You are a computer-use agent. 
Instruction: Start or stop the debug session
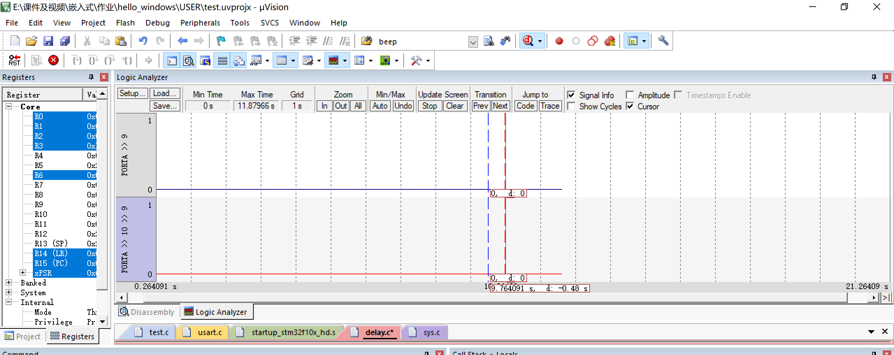point(529,41)
